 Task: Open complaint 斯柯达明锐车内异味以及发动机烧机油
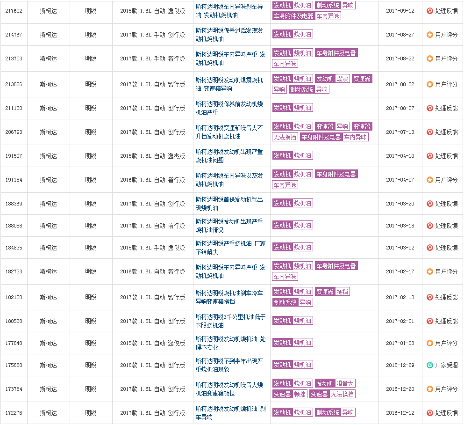point(229,180)
